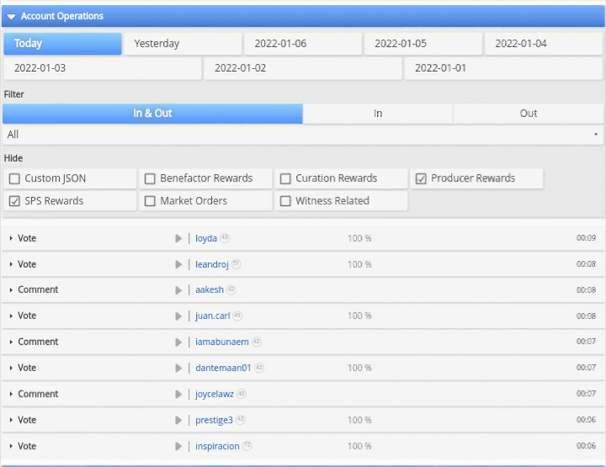Check the Market Orders checkbox
This screenshot has width=606, height=467.
tap(150, 201)
